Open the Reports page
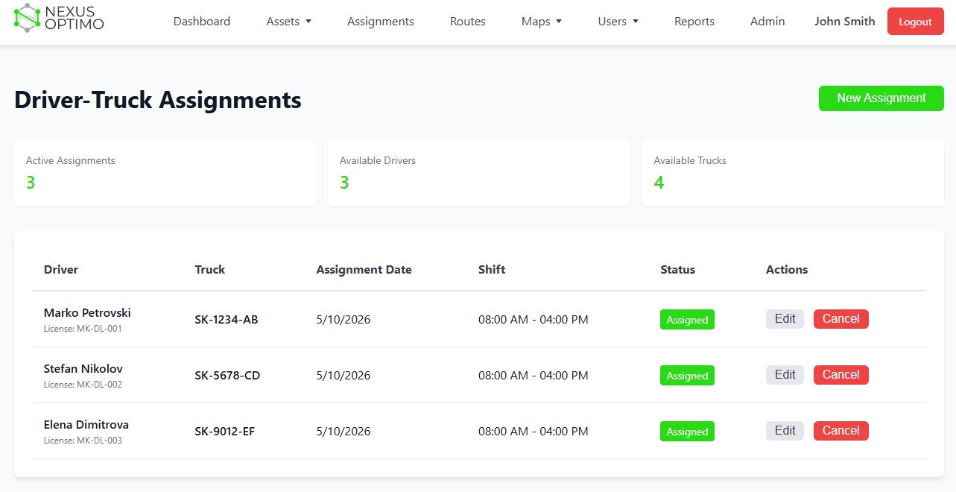The width and height of the screenshot is (956, 492). [x=694, y=22]
